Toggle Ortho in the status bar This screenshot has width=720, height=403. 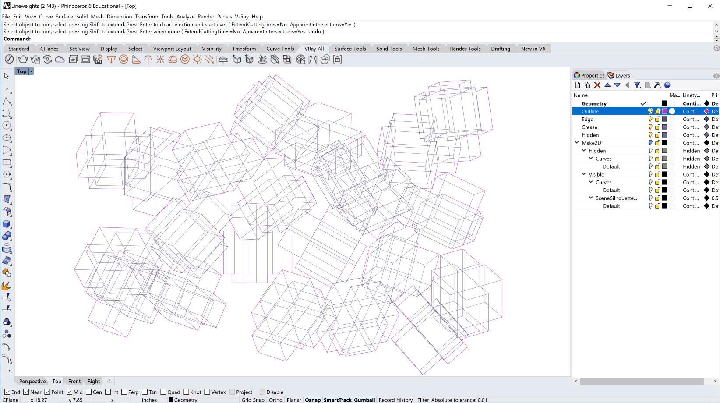click(275, 400)
